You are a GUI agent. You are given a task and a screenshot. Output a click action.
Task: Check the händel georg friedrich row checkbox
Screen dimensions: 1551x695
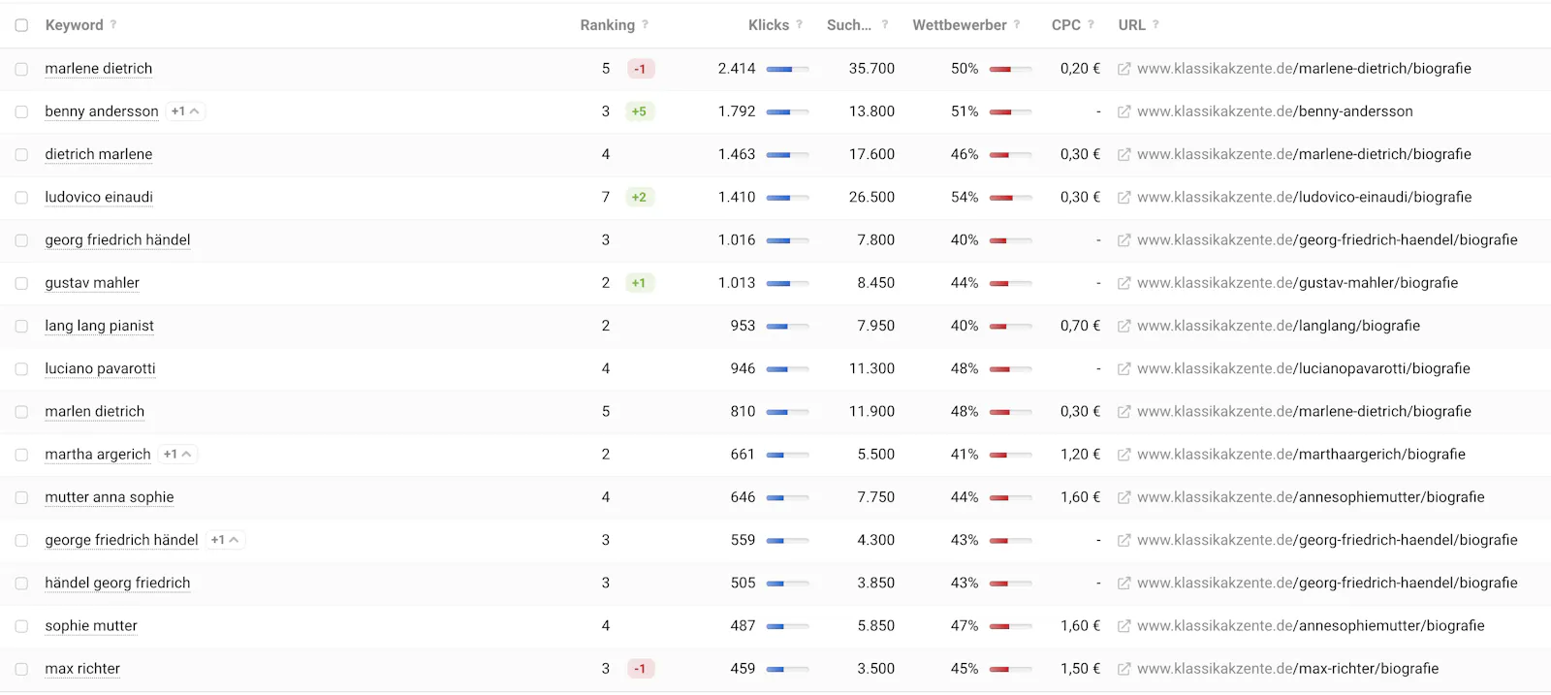tap(21, 584)
